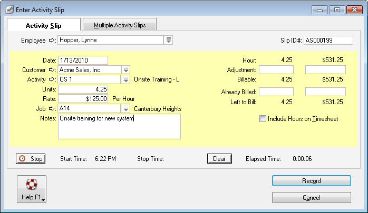The image size is (368, 213).
Task: Click the Customer field Acme Sales, Inc.
Action: point(90,70)
